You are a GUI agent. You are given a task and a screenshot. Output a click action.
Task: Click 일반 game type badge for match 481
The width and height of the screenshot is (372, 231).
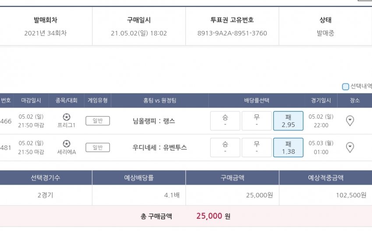98,148
